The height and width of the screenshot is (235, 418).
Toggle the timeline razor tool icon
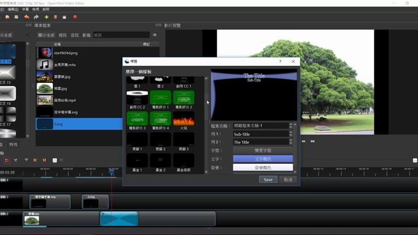click(16, 160)
